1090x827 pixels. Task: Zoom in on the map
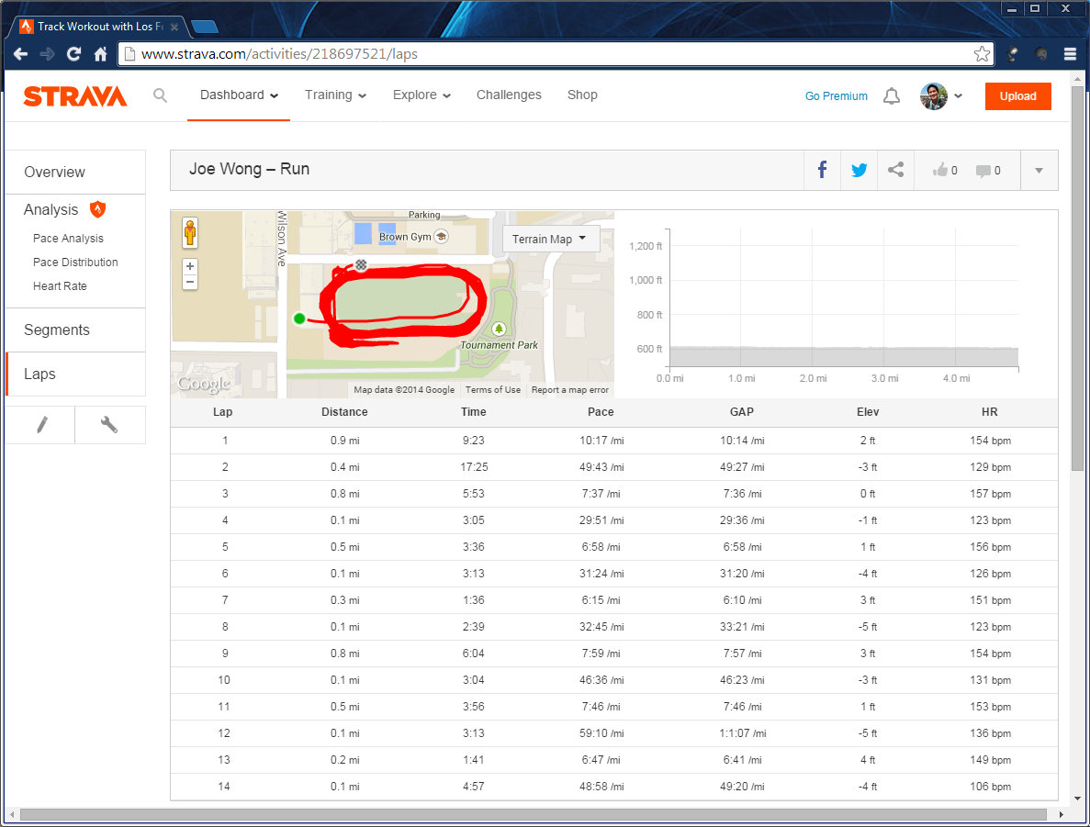coord(190,266)
